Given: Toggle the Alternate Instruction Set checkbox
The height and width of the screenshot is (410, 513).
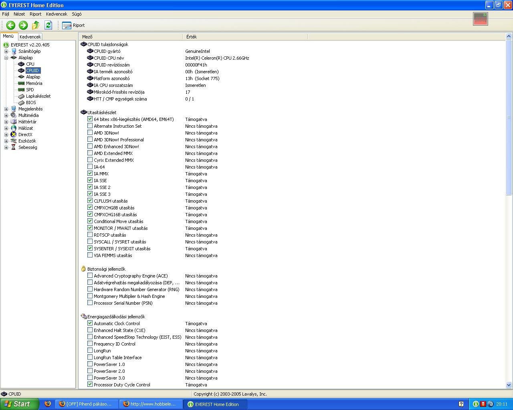Looking at the screenshot, I should (x=90, y=126).
